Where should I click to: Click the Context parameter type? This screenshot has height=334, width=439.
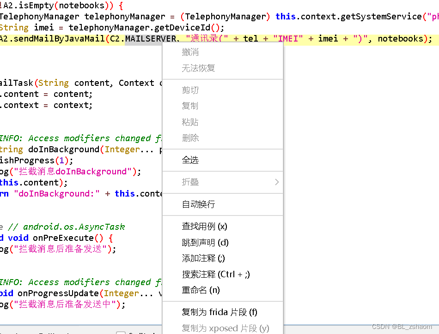click(x=136, y=83)
